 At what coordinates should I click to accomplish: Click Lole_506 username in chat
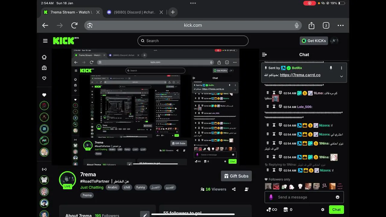point(305,107)
